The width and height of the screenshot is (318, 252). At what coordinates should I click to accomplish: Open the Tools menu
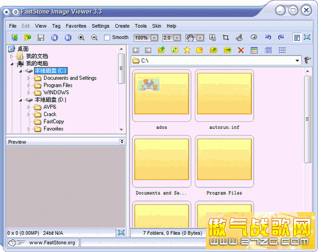[x=140, y=26]
